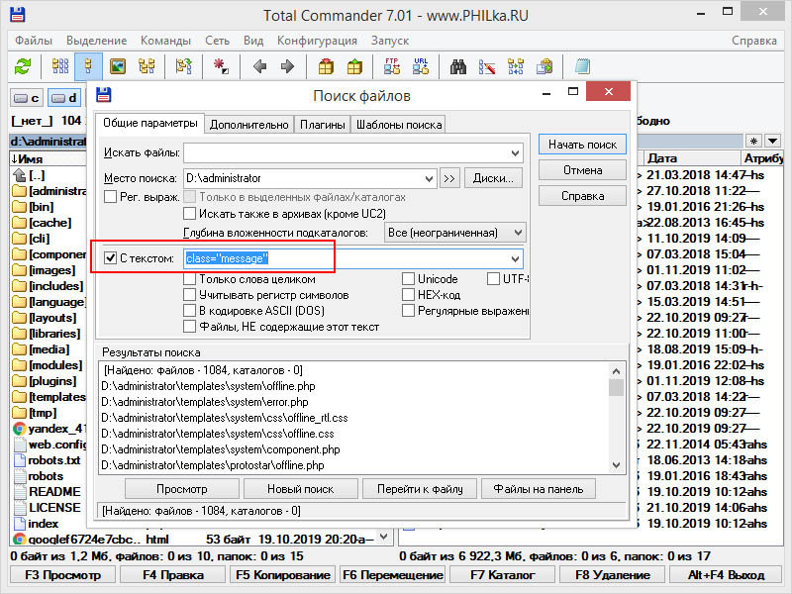The image size is (792, 594).
Task: Click the [cache] folder icon
Action: tap(19, 222)
